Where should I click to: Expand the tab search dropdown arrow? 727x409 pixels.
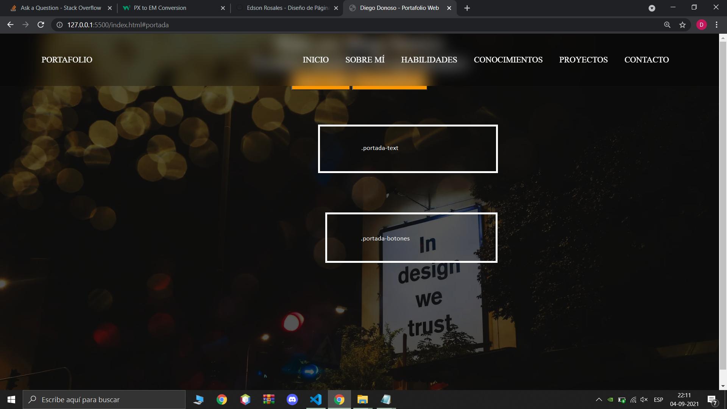652,8
